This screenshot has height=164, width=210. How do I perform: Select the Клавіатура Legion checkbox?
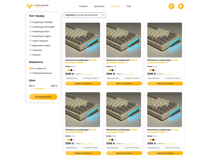coord(30,36)
